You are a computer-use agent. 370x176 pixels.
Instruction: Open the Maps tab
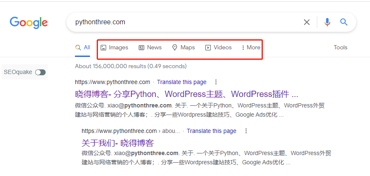(x=183, y=48)
